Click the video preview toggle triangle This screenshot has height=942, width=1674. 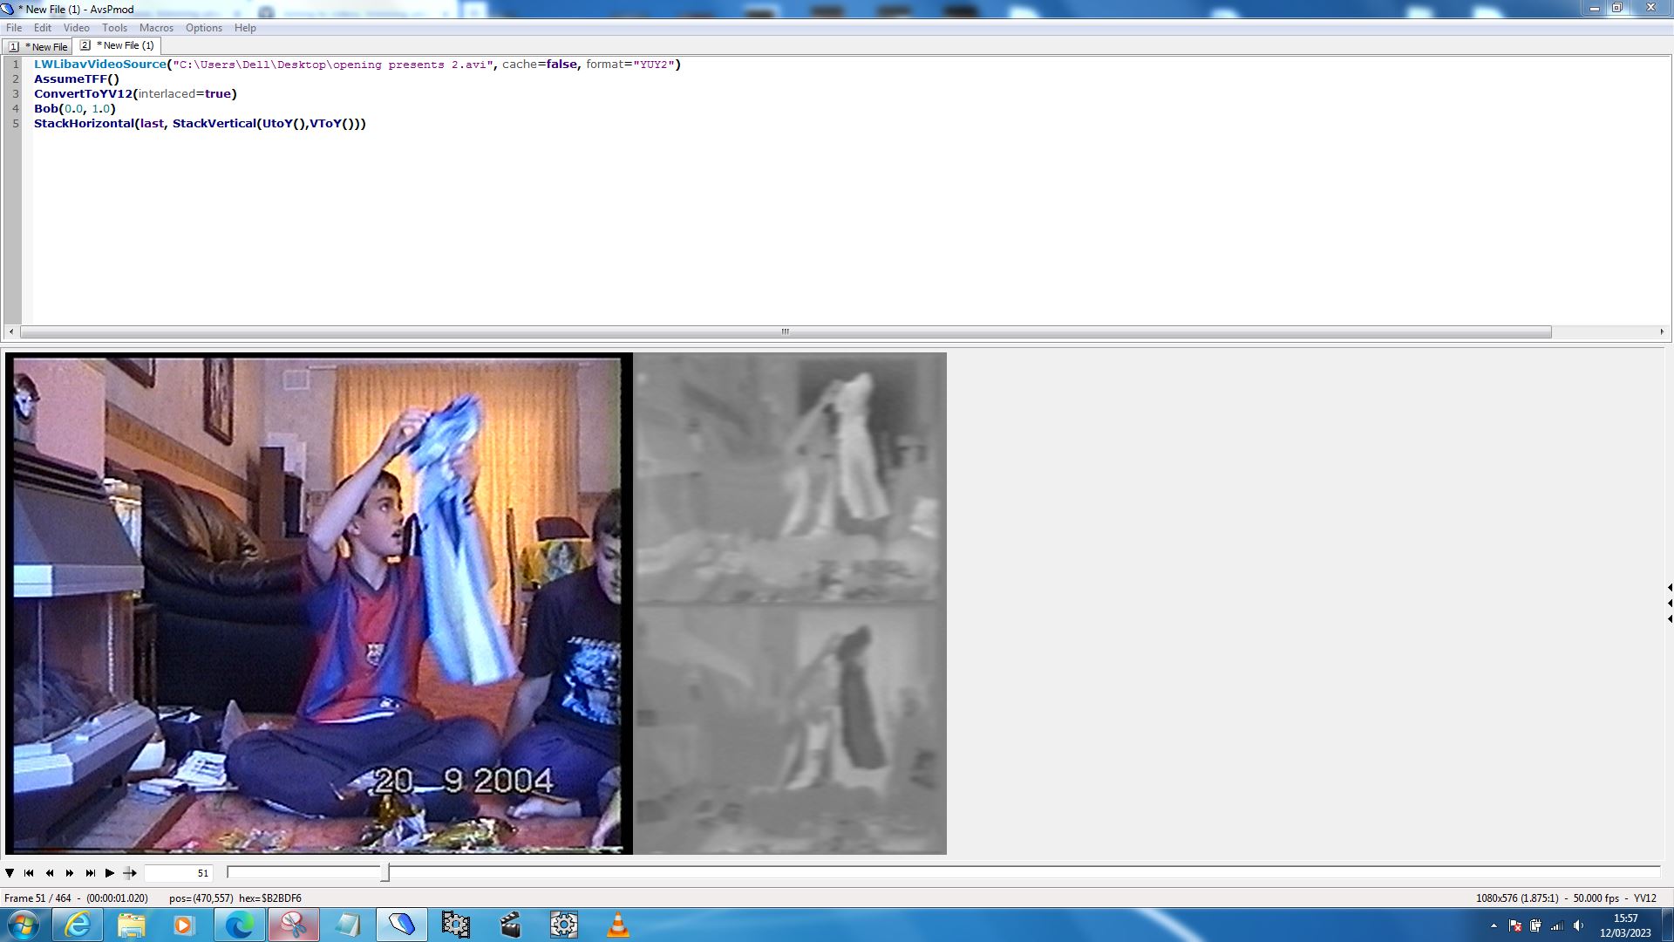[x=10, y=873]
